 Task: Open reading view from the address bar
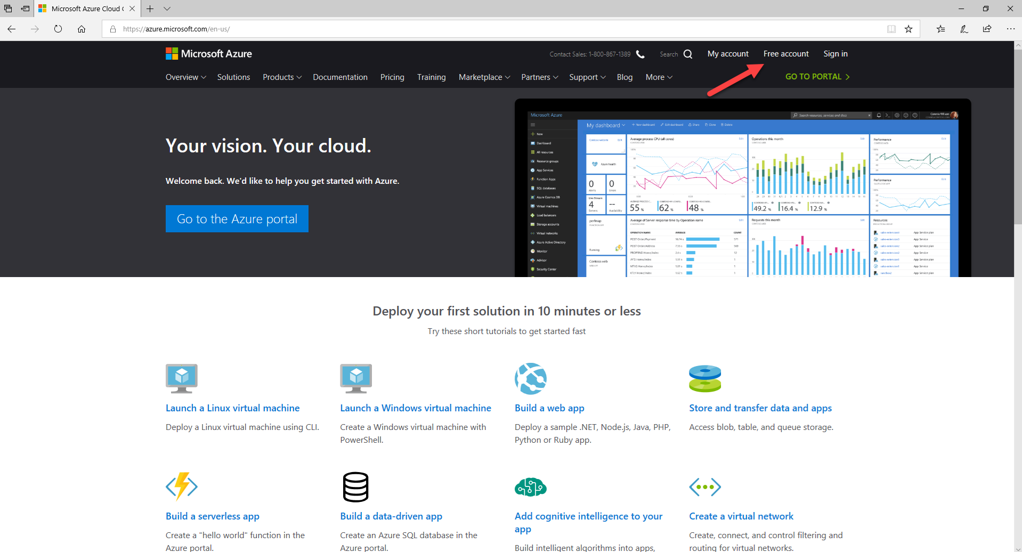(891, 29)
